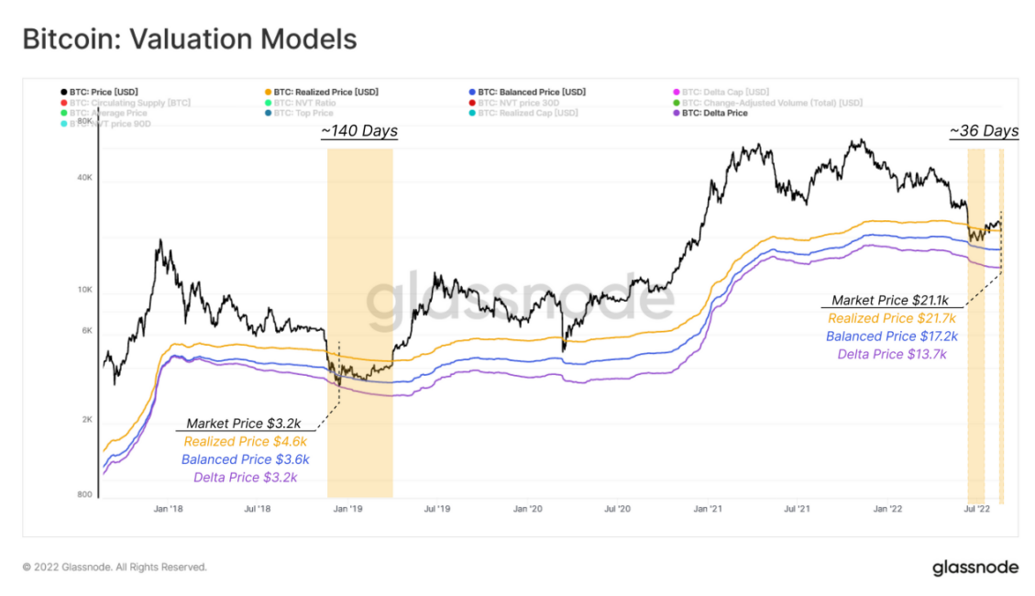Enable the BTC: Delta Cap [USD] series
The image size is (1035, 596).
pos(721,93)
